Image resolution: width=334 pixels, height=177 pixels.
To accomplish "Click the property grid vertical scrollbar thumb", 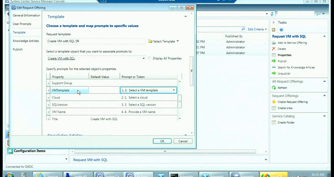I will [x=180, y=101].
